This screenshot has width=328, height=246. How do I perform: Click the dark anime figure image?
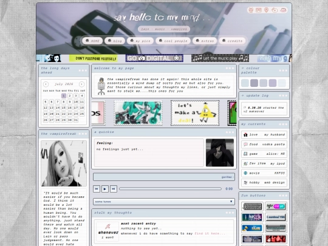click(220, 152)
